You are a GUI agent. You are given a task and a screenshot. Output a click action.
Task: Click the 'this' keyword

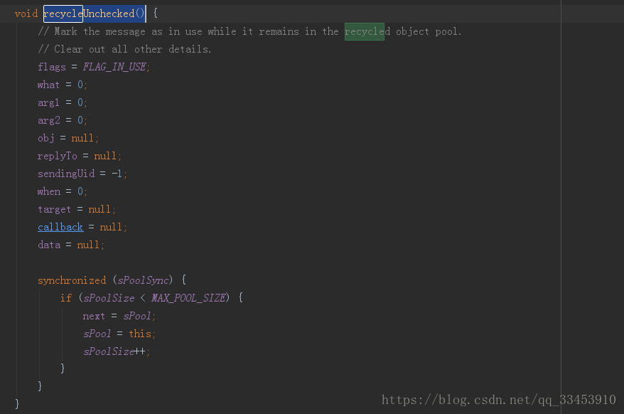tap(140, 334)
